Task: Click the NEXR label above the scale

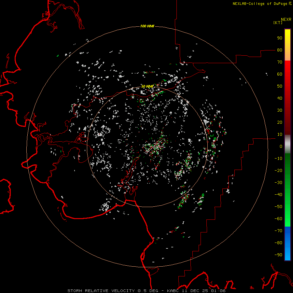Action: coord(286,20)
